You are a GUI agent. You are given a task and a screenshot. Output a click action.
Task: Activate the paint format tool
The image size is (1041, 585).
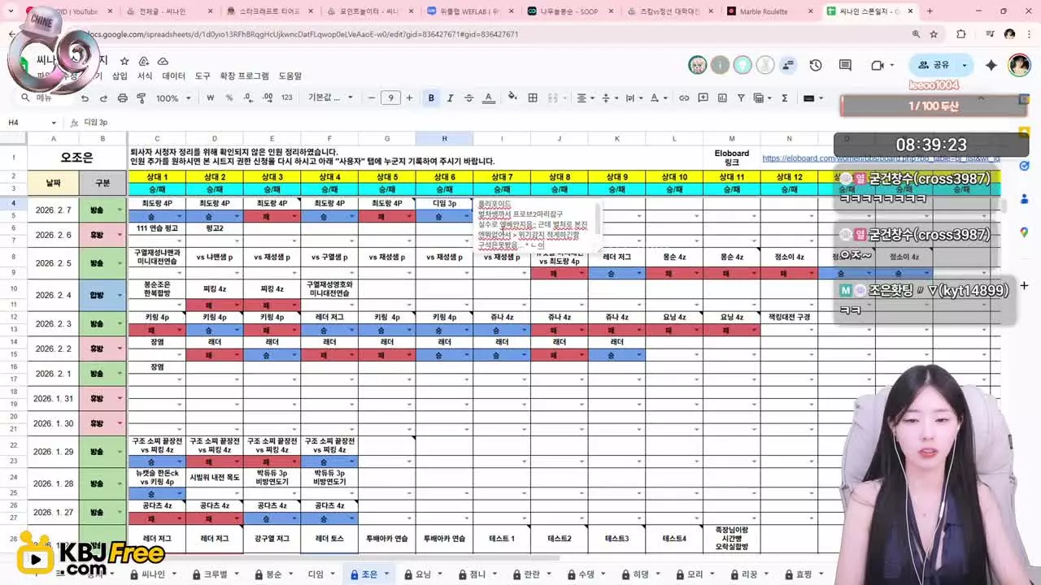(142, 98)
